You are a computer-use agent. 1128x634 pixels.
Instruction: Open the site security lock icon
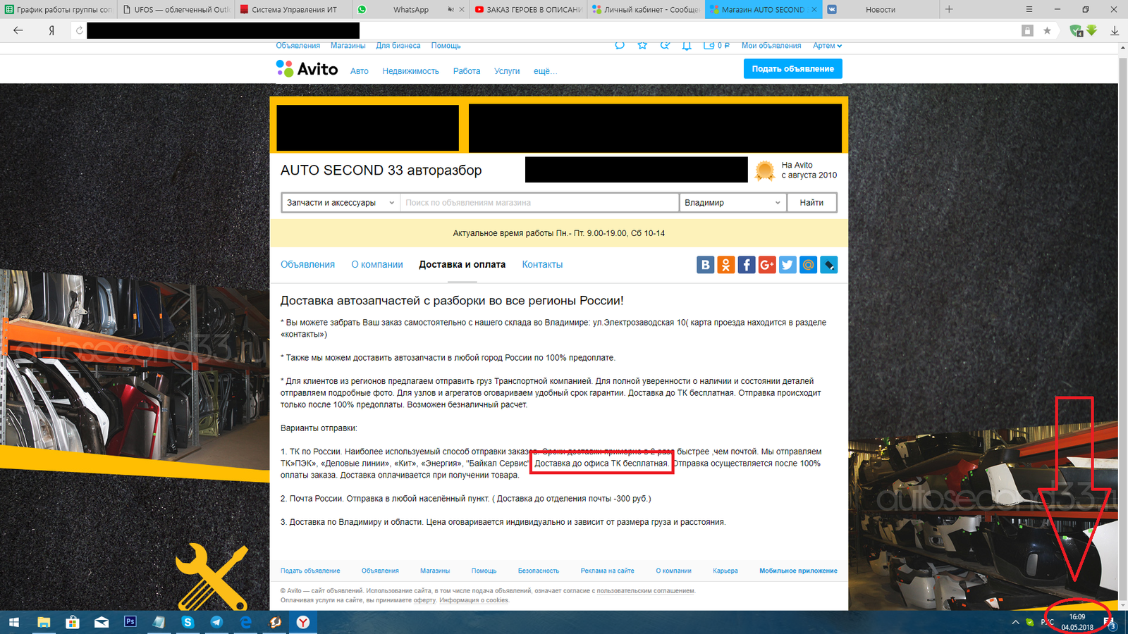[1027, 30]
